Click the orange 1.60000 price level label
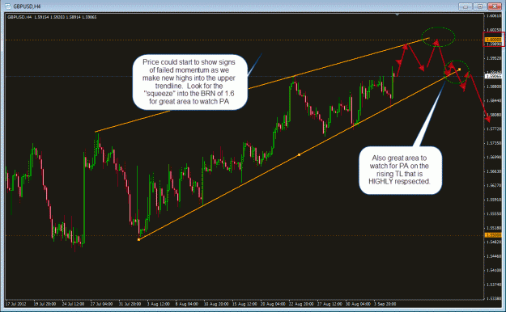Screen dimensions: 506x312 (494, 40)
